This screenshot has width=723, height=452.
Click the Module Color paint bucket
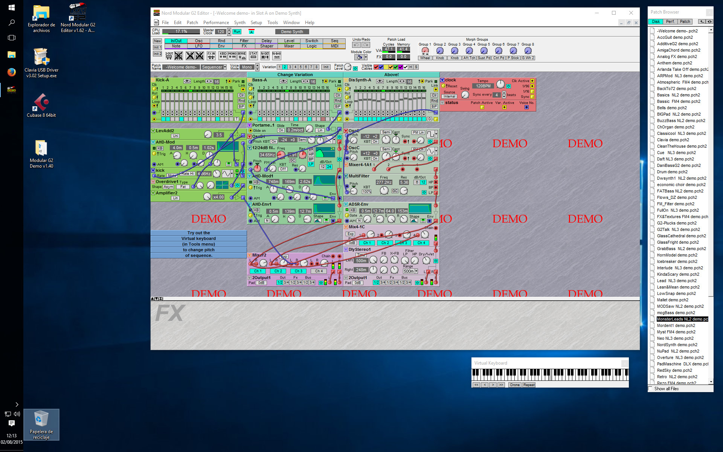[x=359, y=57]
